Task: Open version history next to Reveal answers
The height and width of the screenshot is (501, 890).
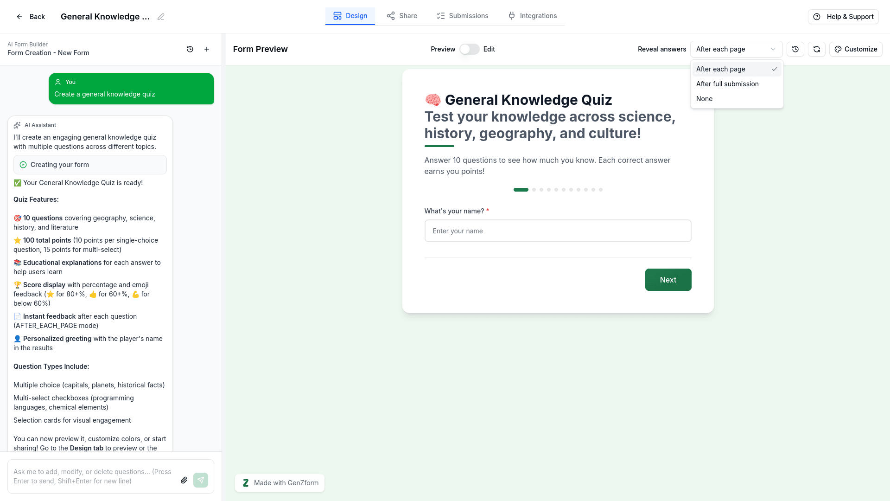Action: [x=795, y=49]
